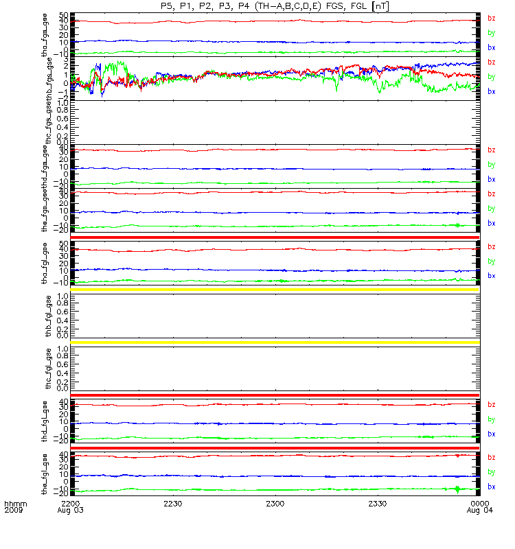This screenshot has height=549, width=515.
Task: Select the bx legend label of the tha_fgs_gse panel
Action: 491,47
